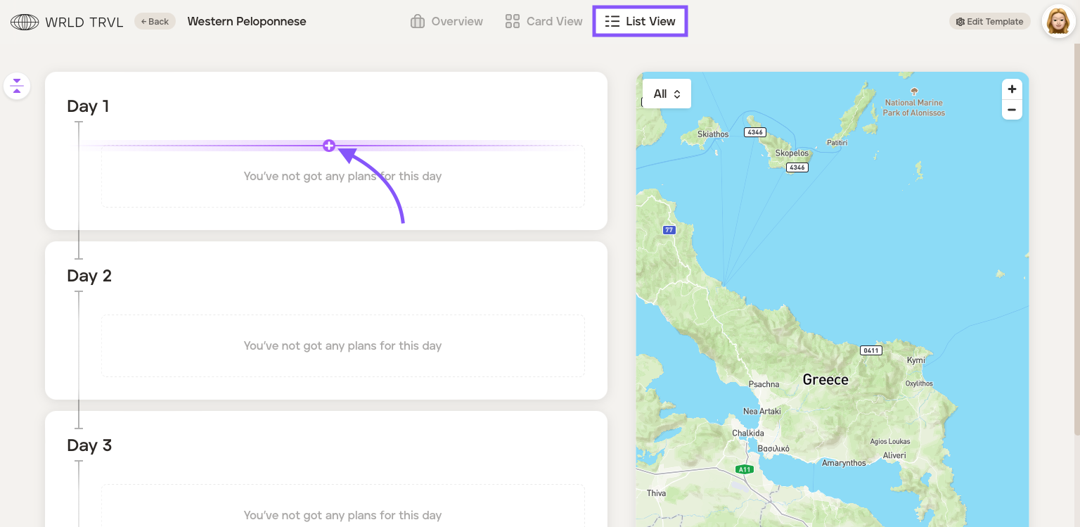
Task: Select the Day 3 heading
Action: (89, 445)
